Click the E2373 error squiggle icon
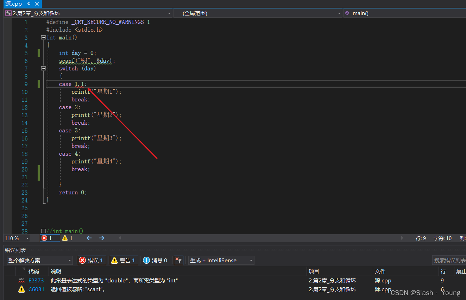 coord(21,281)
